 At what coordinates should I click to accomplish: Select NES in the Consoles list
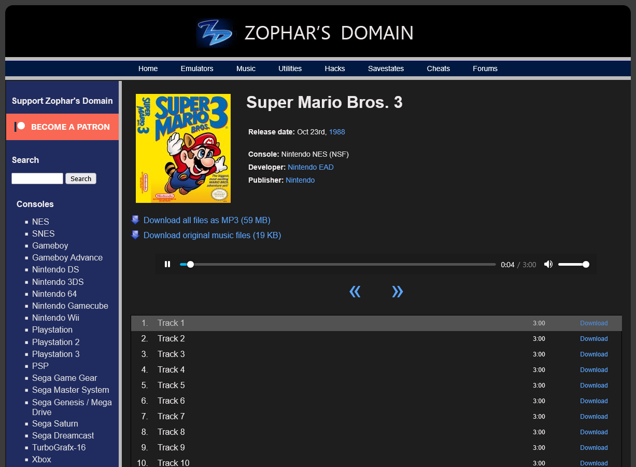tap(40, 222)
